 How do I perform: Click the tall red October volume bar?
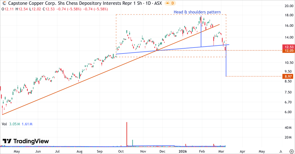tap(127, 134)
